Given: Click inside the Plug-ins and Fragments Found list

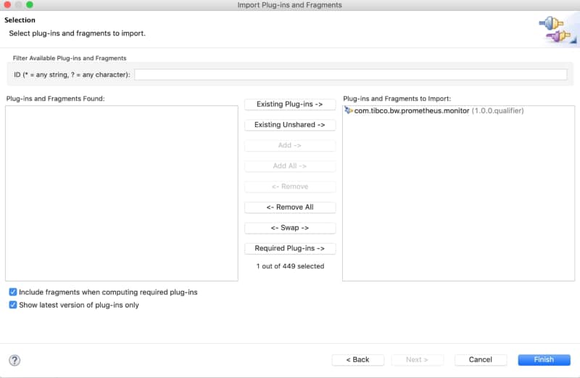Looking at the screenshot, I should [x=122, y=193].
